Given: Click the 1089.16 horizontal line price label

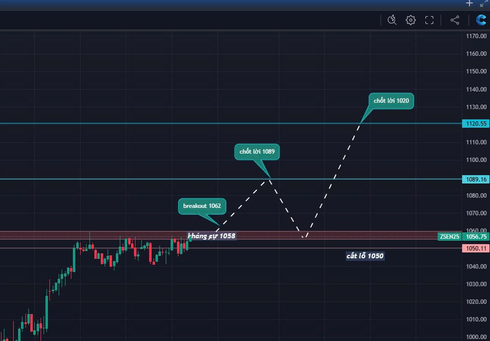Looking at the screenshot, I should tap(476, 180).
